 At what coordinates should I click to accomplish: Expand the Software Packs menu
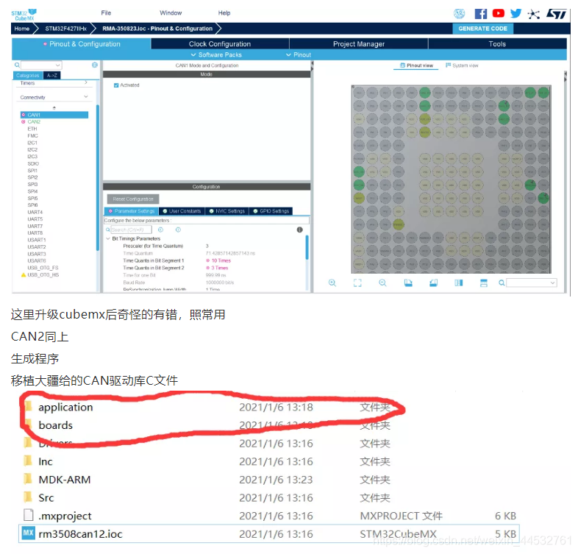click(x=216, y=54)
